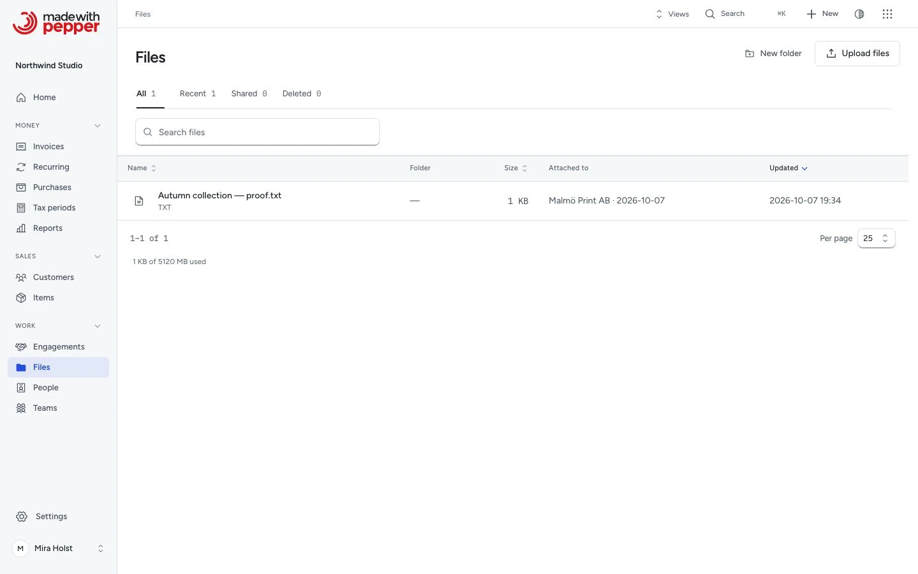Open Settings at sidebar bottom
This screenshot has height=574, width=918.
point(58,517)
